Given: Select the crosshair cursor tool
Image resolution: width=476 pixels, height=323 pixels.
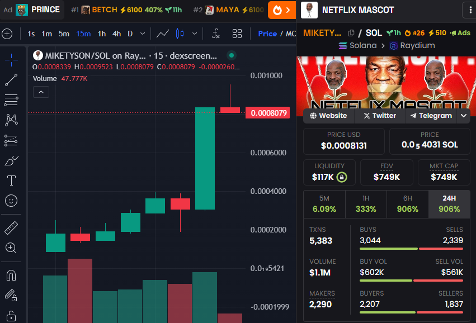Looking at the screenshot, I should (11, 60).
